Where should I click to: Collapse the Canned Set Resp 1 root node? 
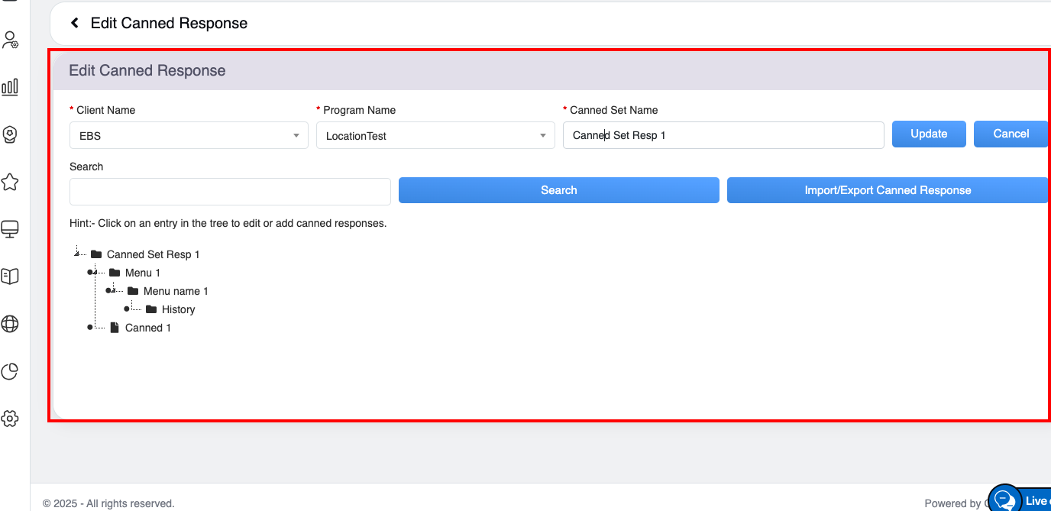coord(77,254)
